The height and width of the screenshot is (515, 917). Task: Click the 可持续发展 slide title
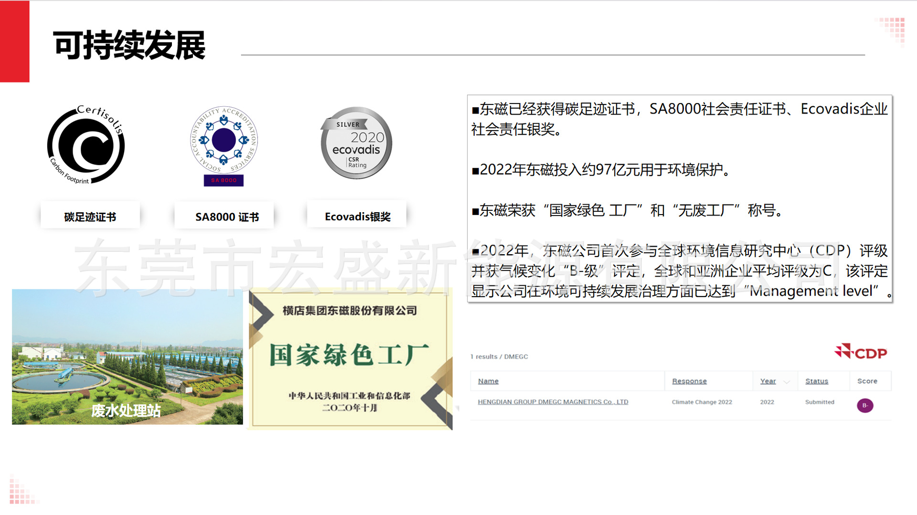pyautogui.click(x=129, y=45)
